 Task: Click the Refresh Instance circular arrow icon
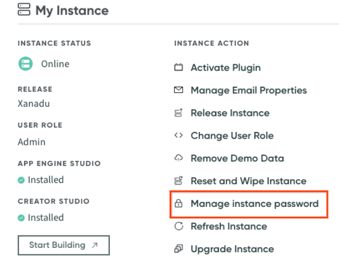tap(179, 227)
